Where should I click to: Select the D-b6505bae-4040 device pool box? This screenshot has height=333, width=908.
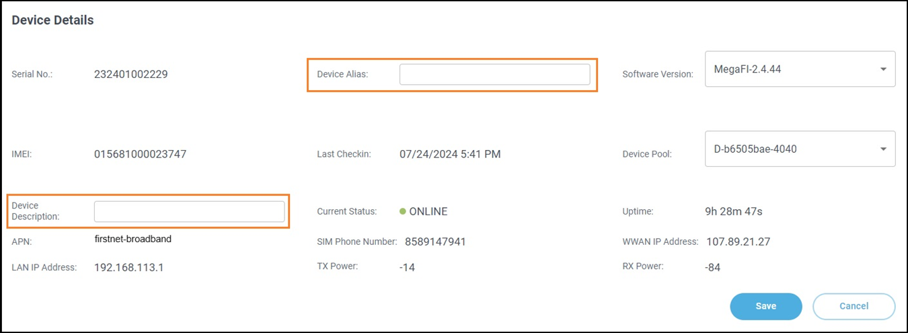pyautogui.click(x=800, y=149)
